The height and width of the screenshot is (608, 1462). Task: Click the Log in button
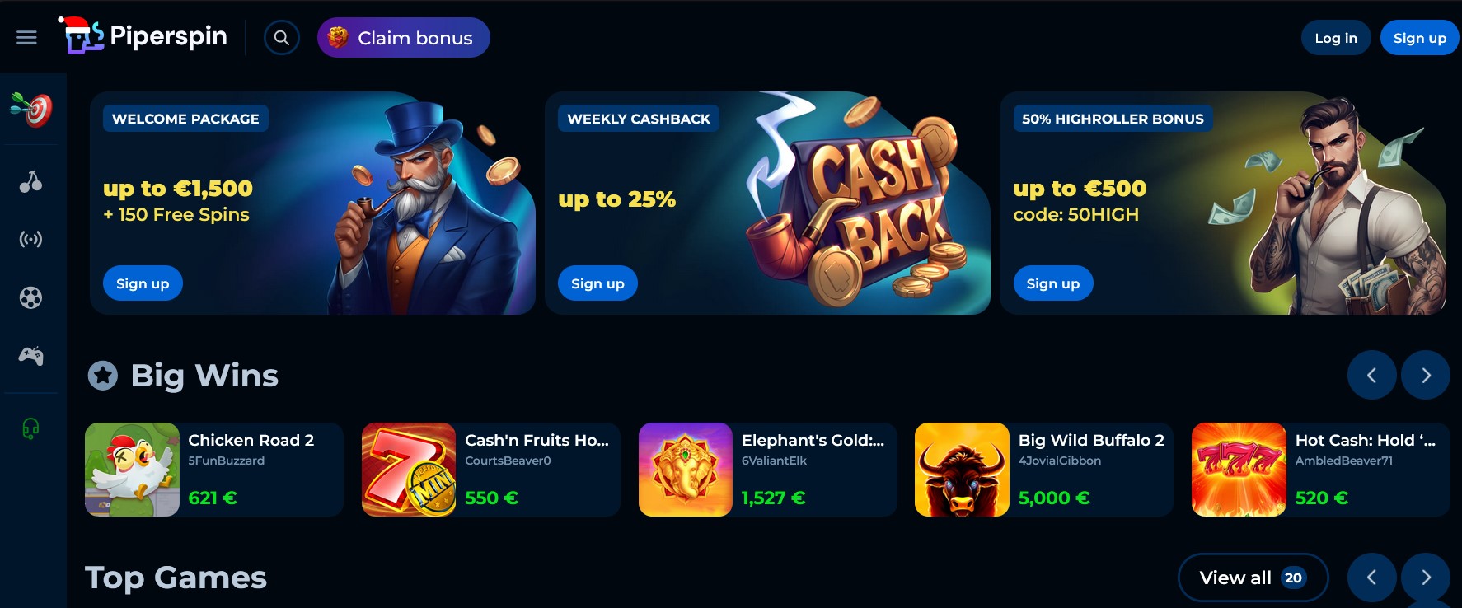(x=1336, y=38)
